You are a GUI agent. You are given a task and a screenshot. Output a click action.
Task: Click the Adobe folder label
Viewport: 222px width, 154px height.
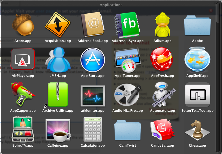pos(197,41)
